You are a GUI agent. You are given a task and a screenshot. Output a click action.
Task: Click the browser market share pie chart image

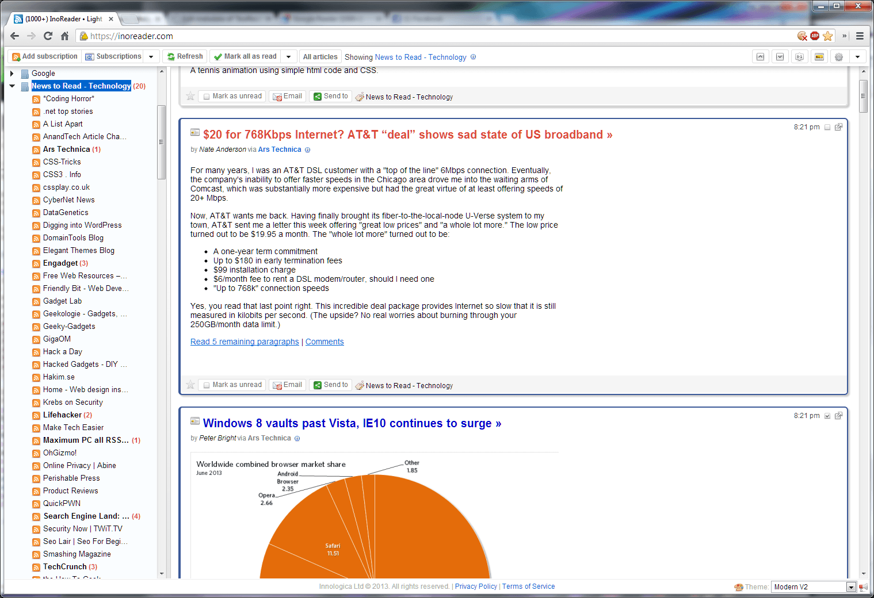[x=375, y=516]
